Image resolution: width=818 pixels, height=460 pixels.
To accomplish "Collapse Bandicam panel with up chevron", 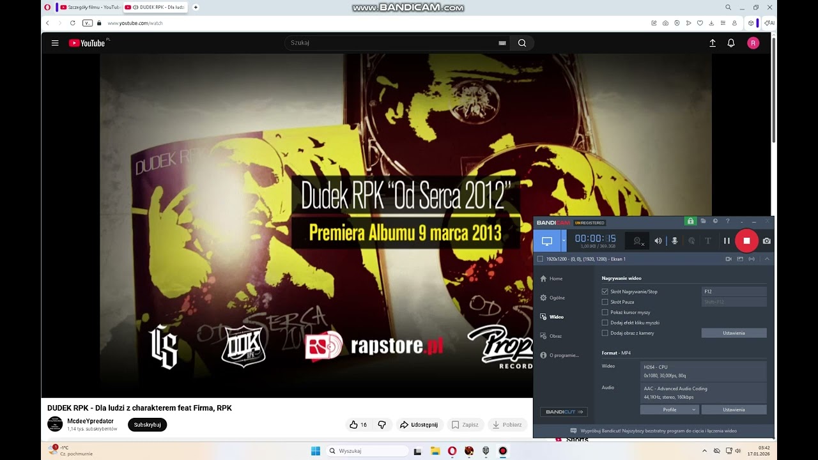I will (767, 259).
